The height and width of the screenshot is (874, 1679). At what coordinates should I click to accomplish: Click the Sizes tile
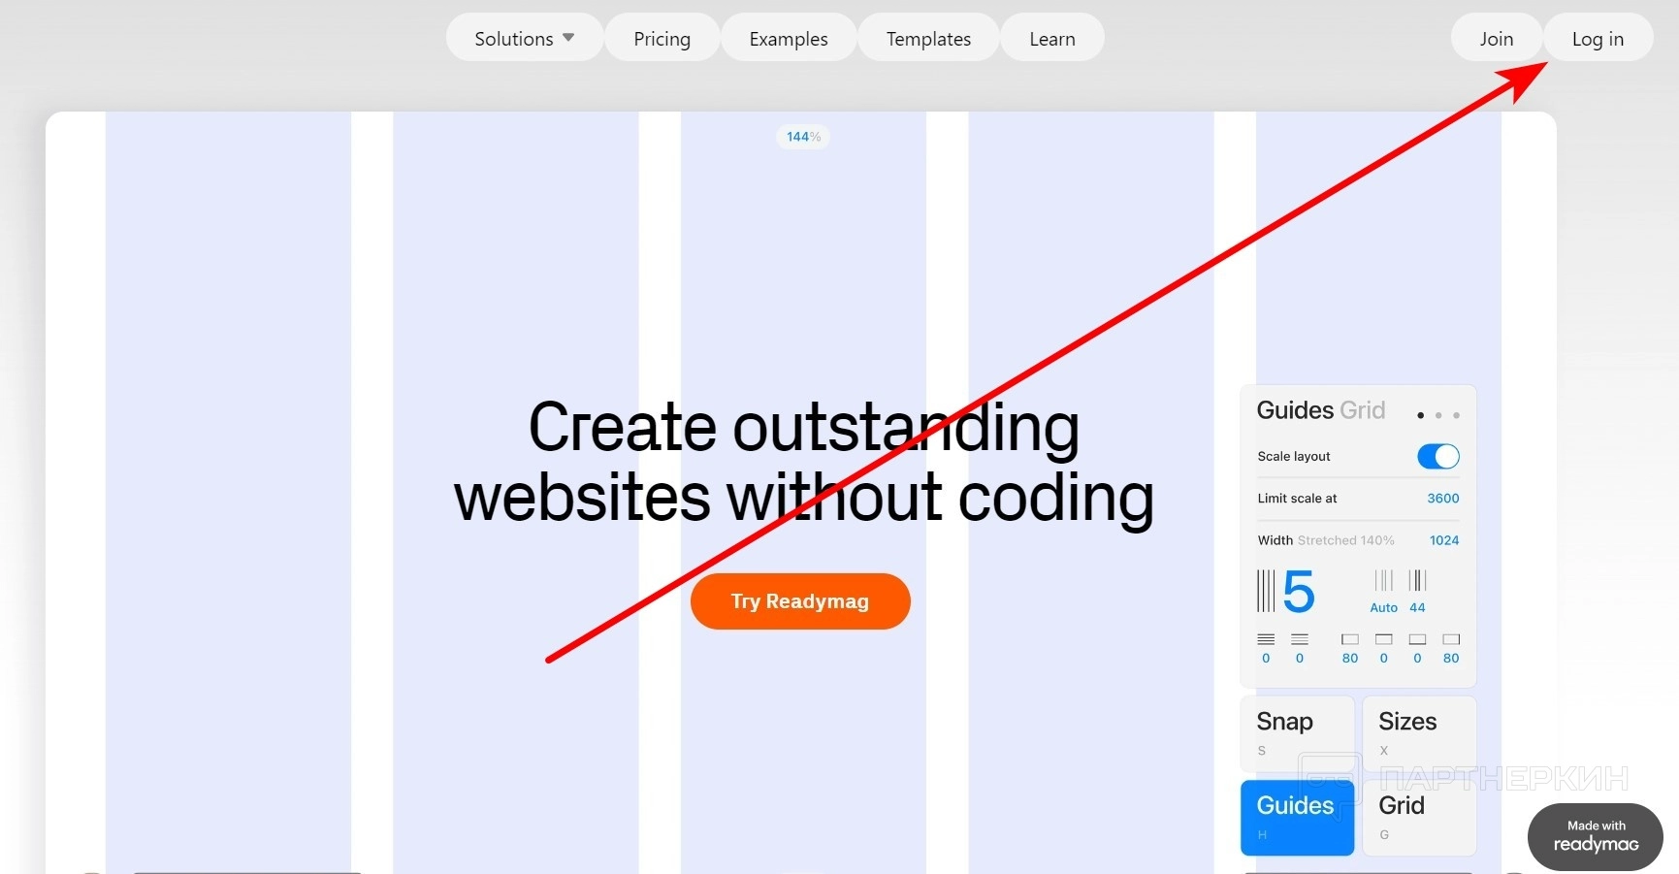point(1419,733)
